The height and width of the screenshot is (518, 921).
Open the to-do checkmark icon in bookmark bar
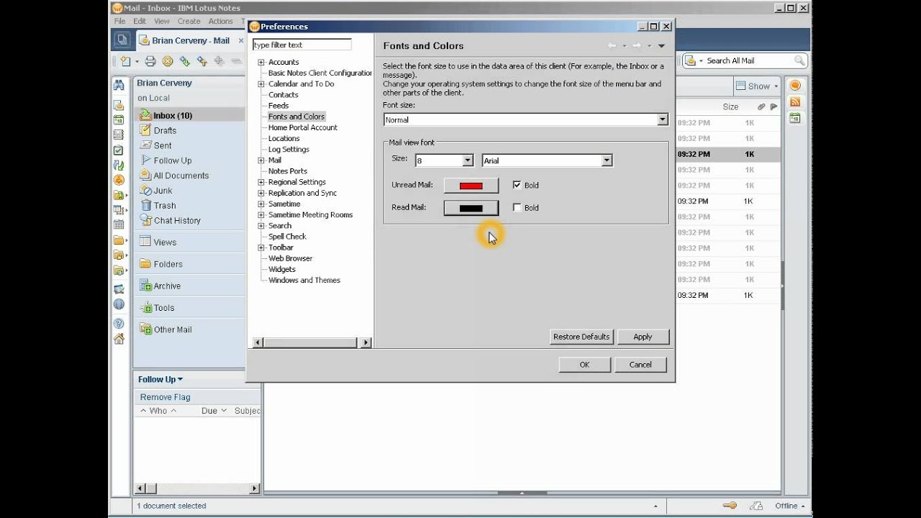(x=119, y=150)
